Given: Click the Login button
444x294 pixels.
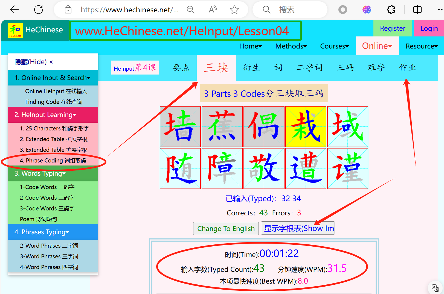Looking at the screenshot, I should click(x=429, y=28).
